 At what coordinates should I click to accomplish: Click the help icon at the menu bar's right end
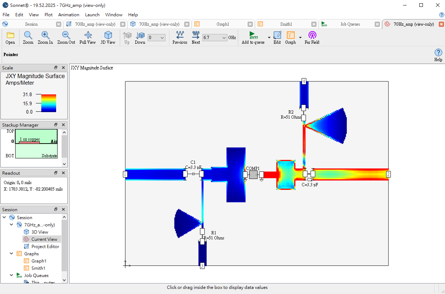[441, 15]
